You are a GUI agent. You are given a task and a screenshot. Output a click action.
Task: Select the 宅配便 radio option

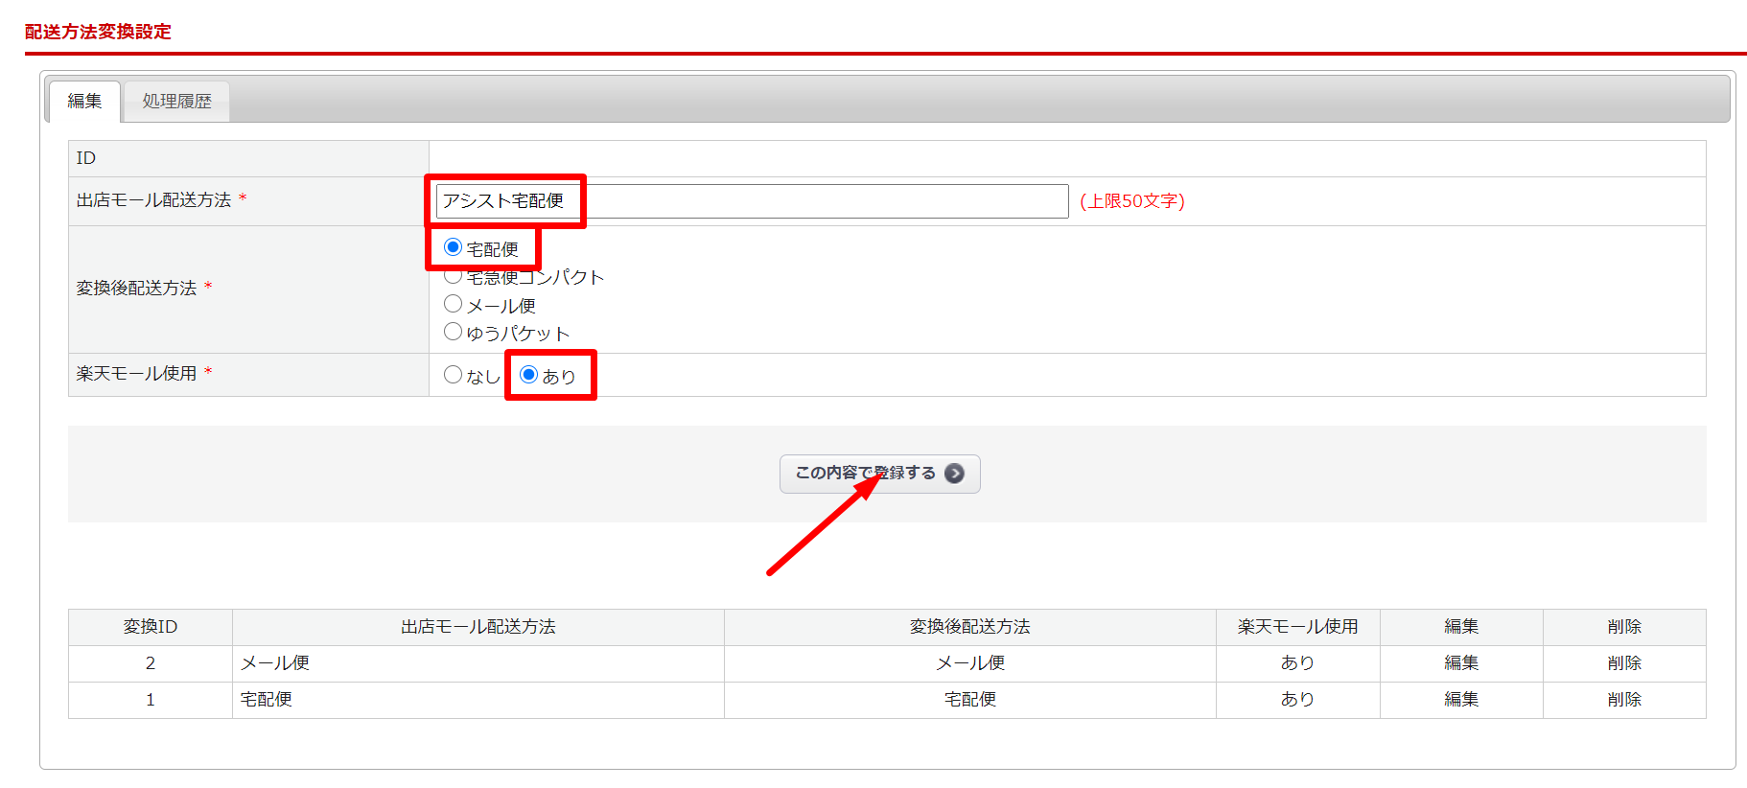pos(454,247)
